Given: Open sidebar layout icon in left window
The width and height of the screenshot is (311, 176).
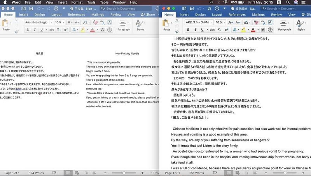Looking at the screenshot, I should pos(23,9).
